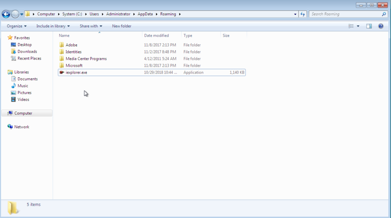Click the 4/12/2011 5:24 AM date

pos(160,59)
